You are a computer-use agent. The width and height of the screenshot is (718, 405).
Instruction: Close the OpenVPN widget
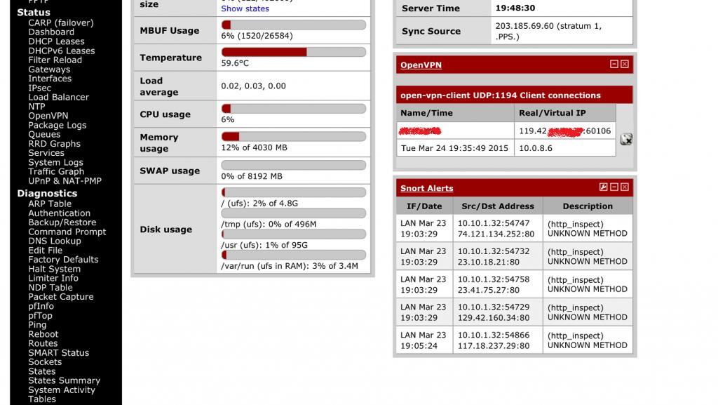click(x=625, y=64)
